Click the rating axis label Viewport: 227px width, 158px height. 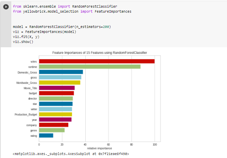[34, 136]
